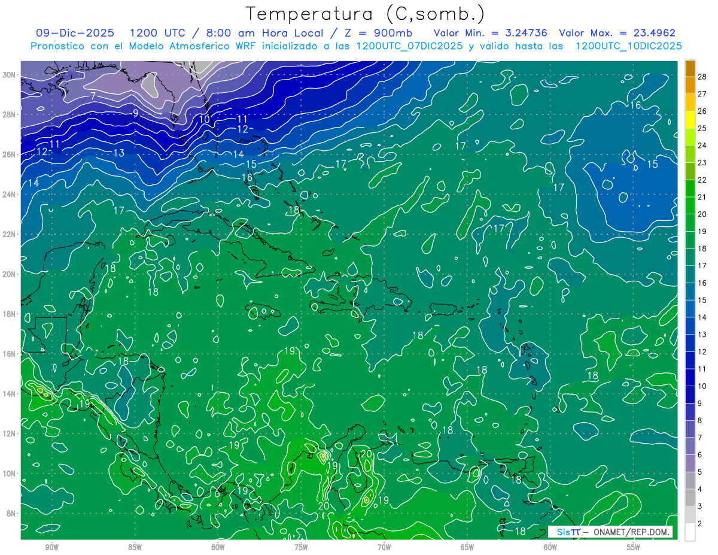Viewport: 718px width, 555px height.
Task: Click the "10N" latitude axis label
Action: (10, 474)
